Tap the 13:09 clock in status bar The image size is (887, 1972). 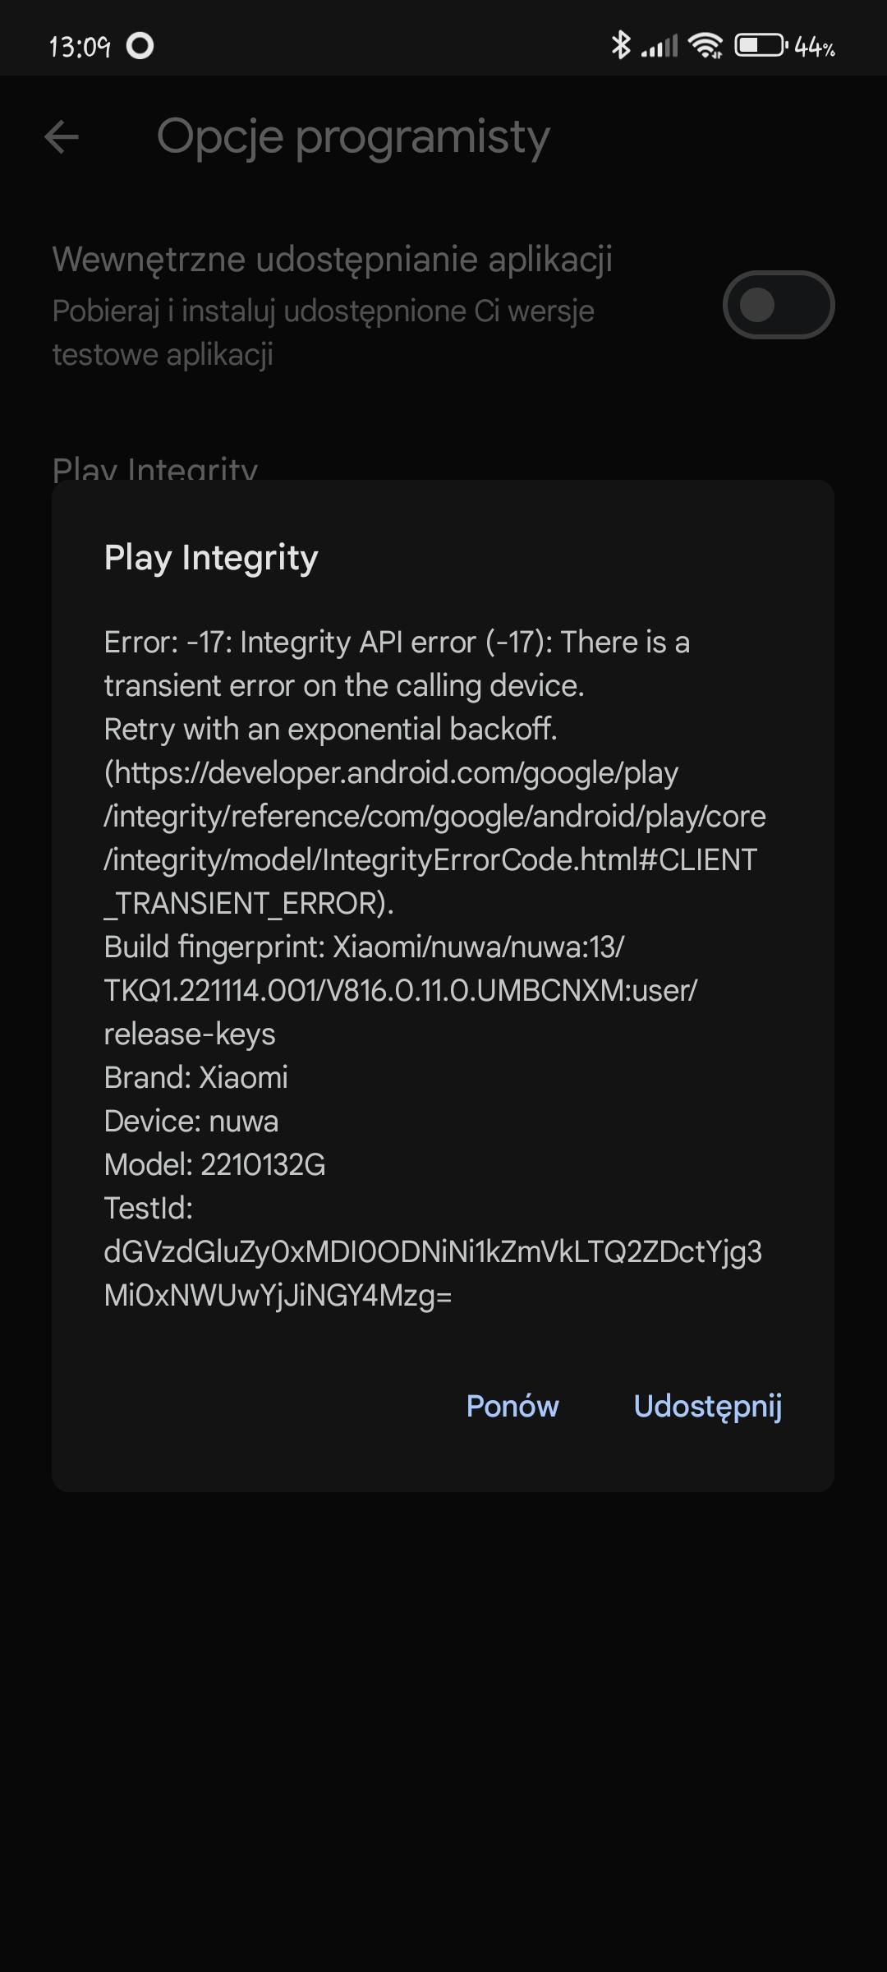(x=80, y=47)
